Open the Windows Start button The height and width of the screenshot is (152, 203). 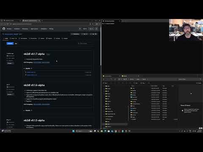73,131
